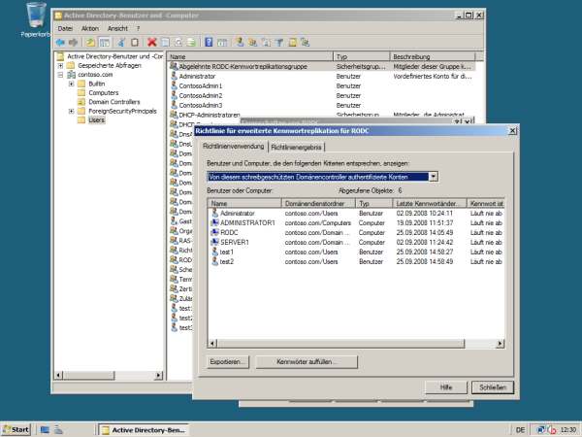This screenshot has width=582, height=437.
Task: Expand the Gespeicherte Abfragen tree node
Action: point(60,65)
